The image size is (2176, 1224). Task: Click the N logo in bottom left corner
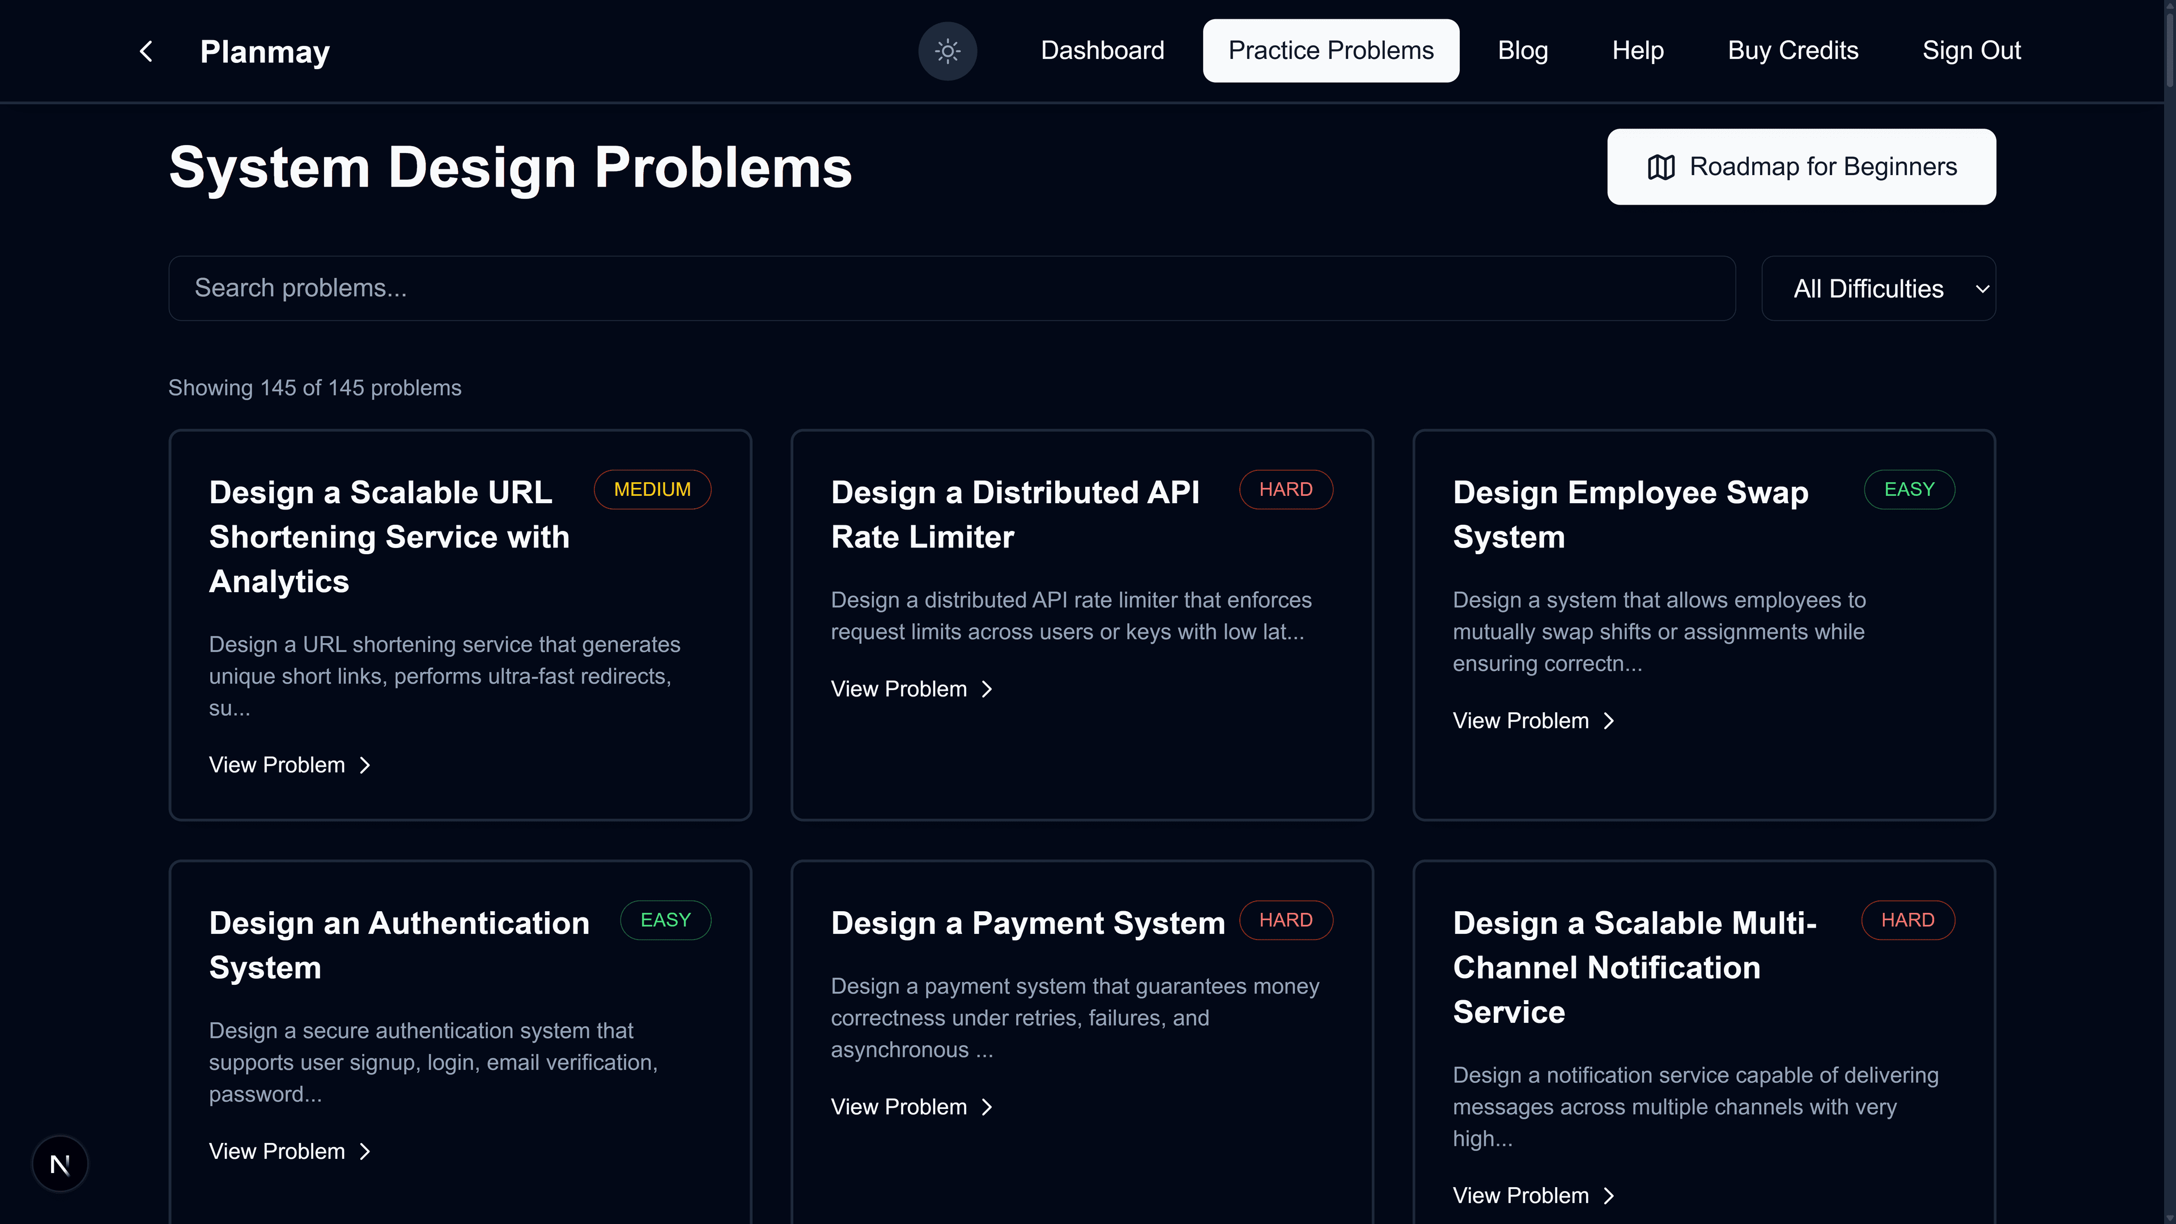[x=59, y=1163]
